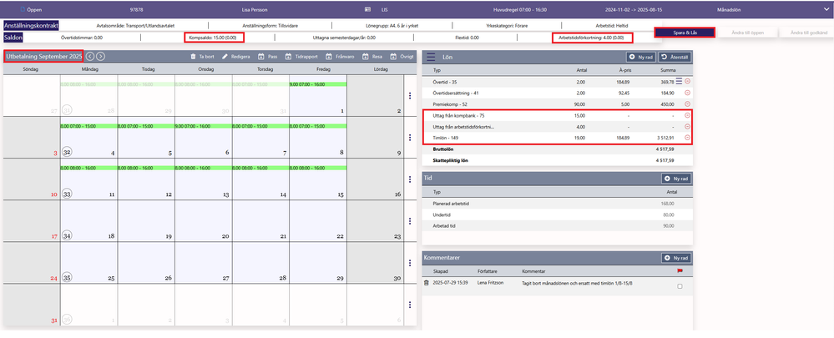Image resolution: width=834 pixels, height=338 pixels.
Task: Add a Frånvaro entry
Action: [339, 57]
